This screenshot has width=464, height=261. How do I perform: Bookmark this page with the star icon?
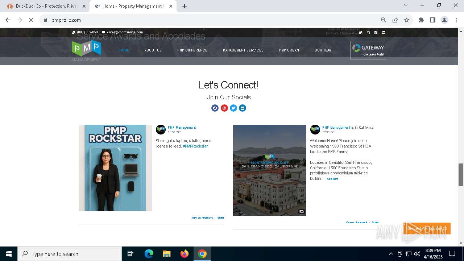tap(407, 20)
